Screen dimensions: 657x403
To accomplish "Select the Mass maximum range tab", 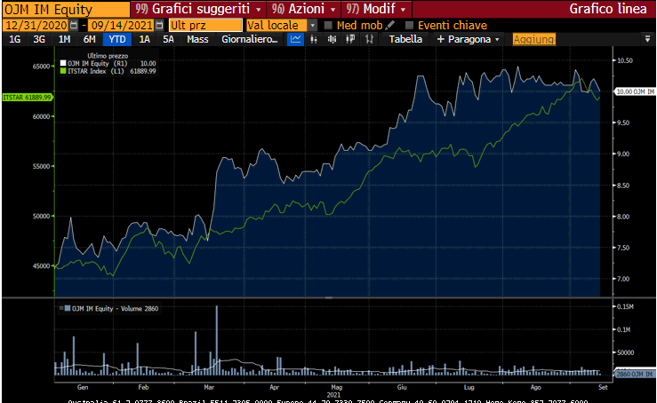I will coord(197,39).
